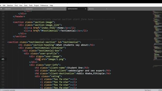The height and width of the screenshot is (91, 162).
Task: Select the testimonial.html tab
Action: 73,9
